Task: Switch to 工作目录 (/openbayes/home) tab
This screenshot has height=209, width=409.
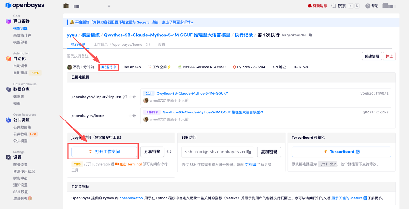Action: (119, 44)
